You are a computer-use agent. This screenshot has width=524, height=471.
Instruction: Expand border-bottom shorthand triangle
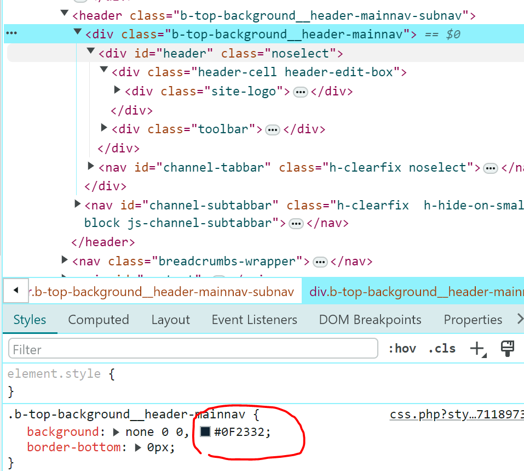pyautogui.click(x=137, y=447)
